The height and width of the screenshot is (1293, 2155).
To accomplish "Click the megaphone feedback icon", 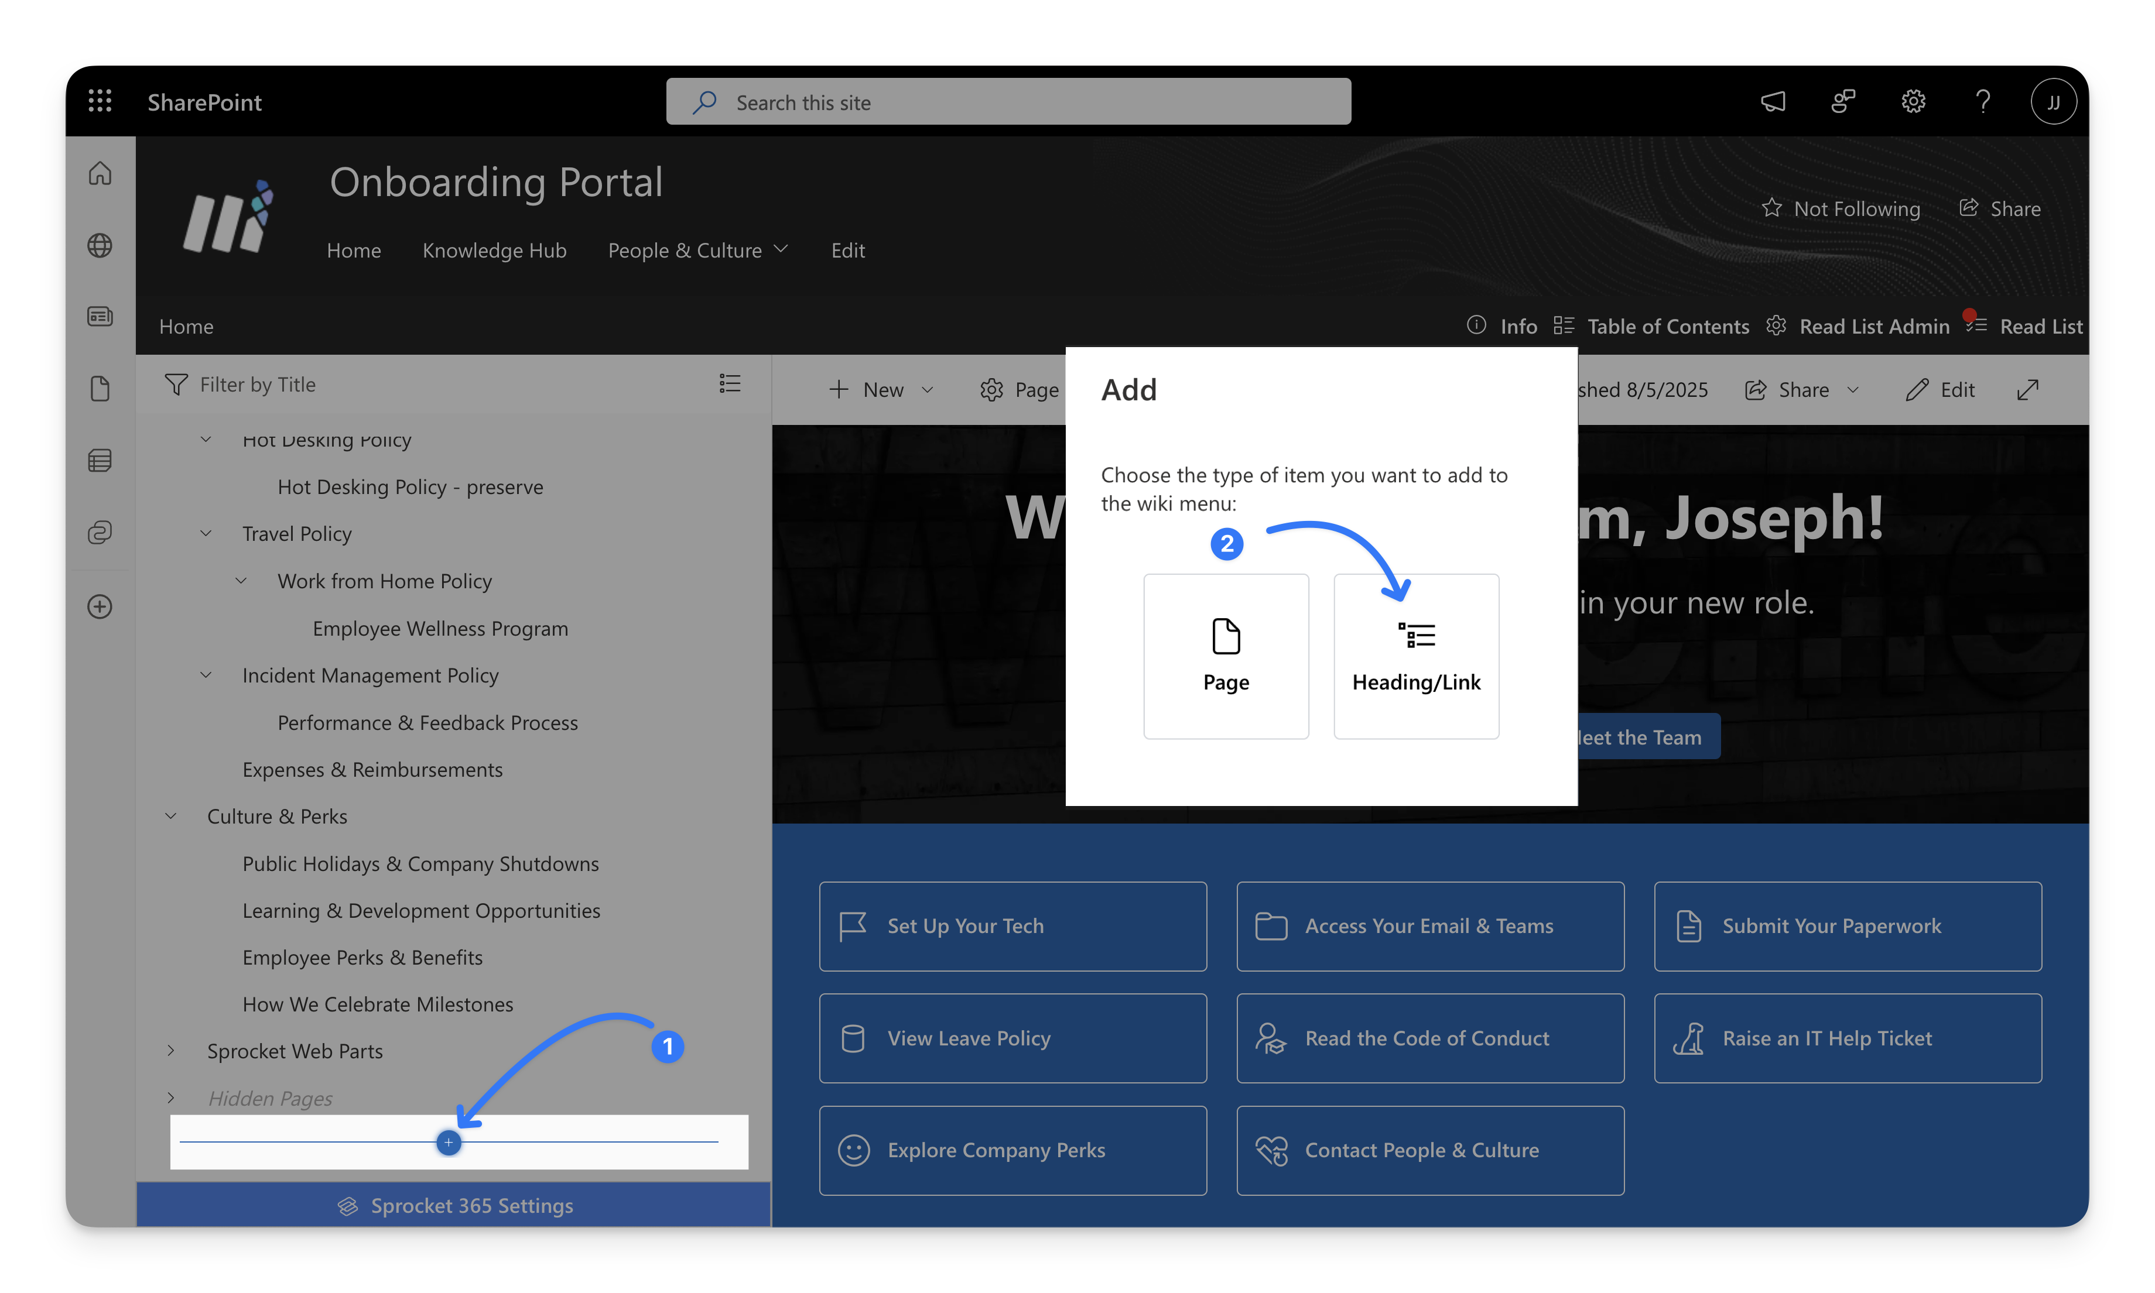I will pos(1773,102).
